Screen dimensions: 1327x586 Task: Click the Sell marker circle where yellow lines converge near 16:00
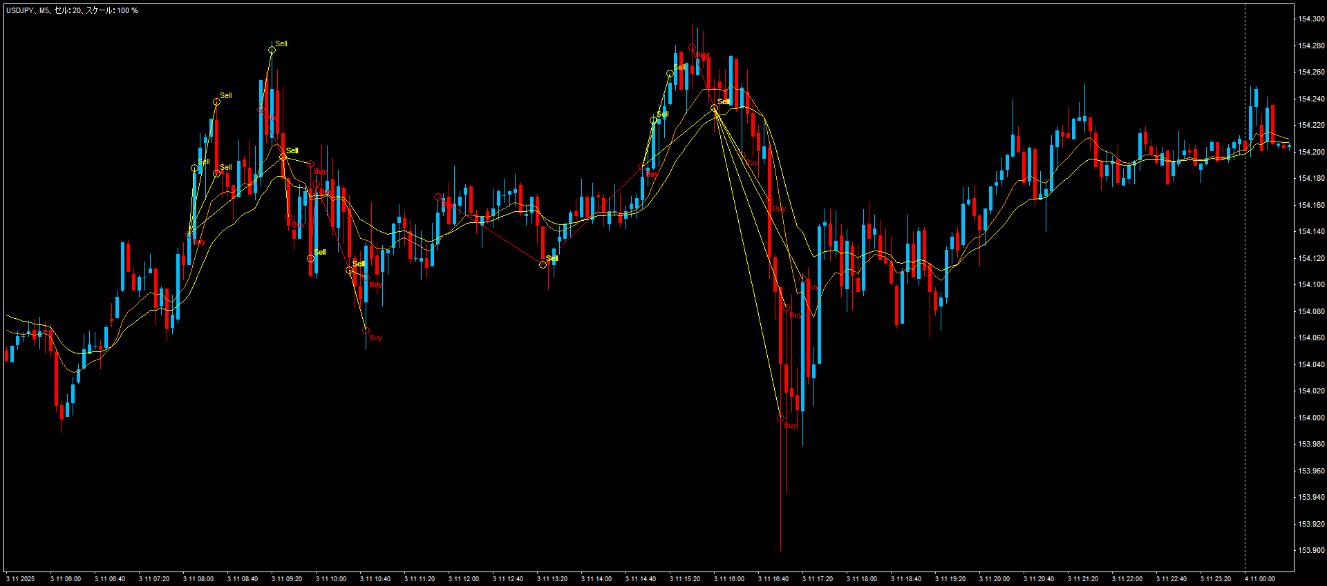[x=714, y=108]
